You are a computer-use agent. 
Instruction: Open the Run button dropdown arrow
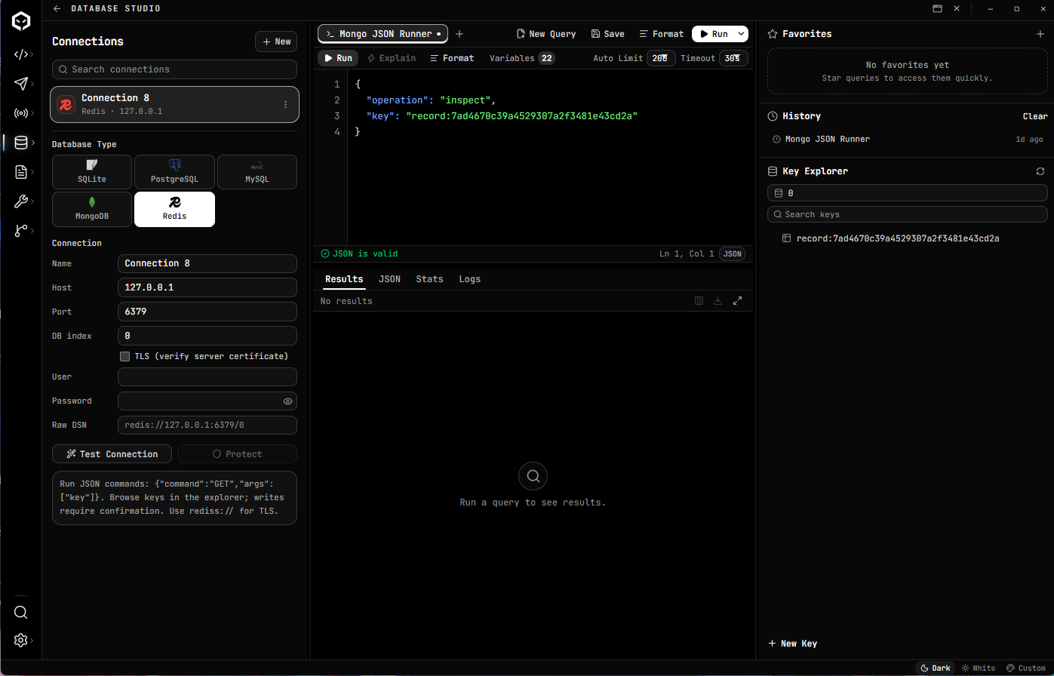click(742, 34)
